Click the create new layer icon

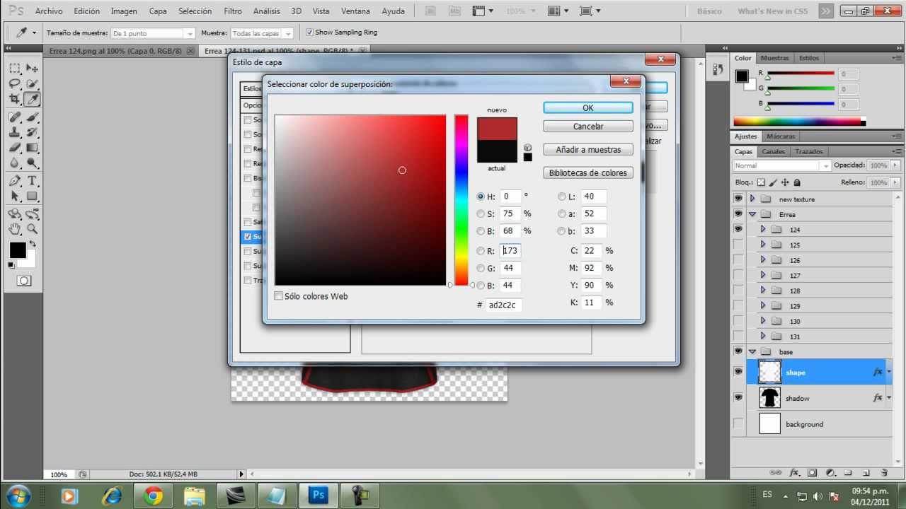click(x=866, y=472)
